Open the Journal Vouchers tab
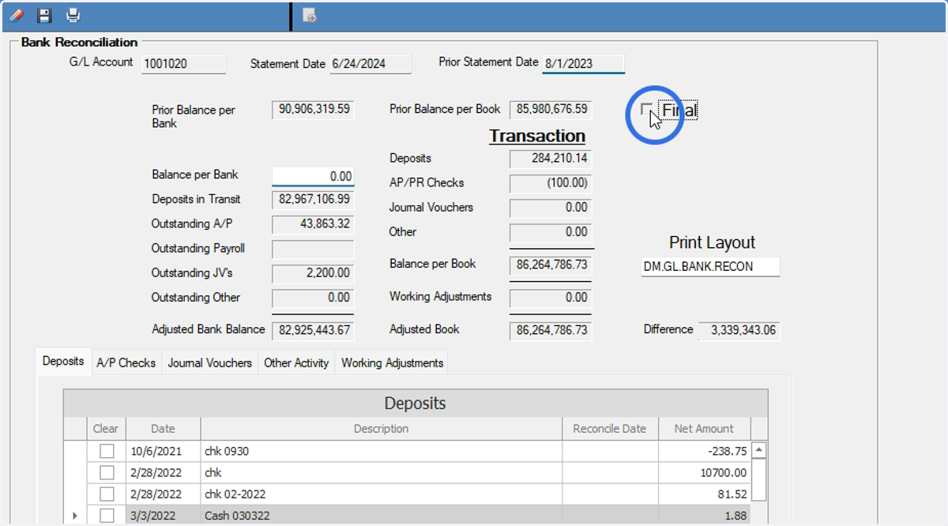The image size is (948, 526). [209, 363]
